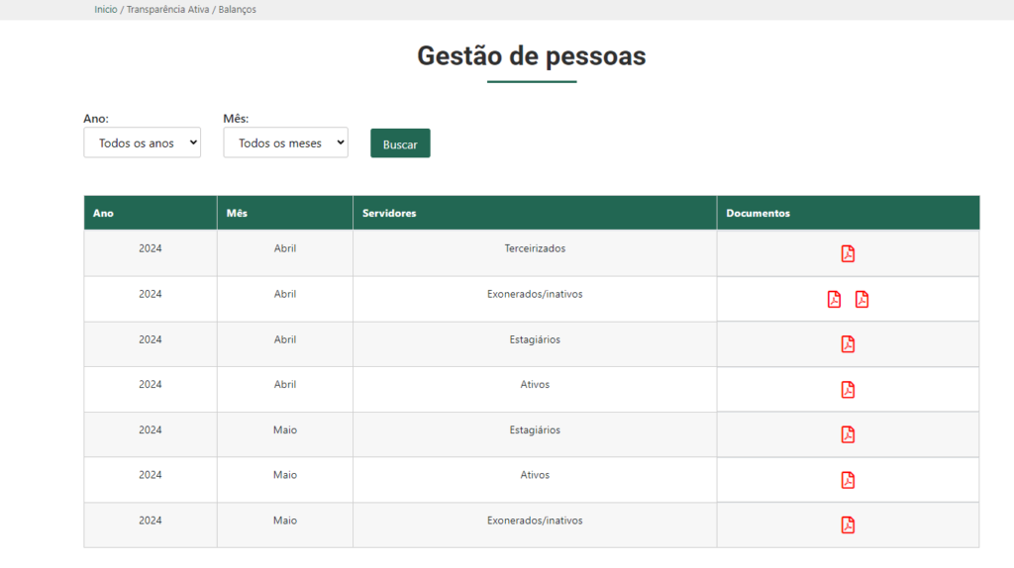Open the PDF for Abril Terceirizados
This screenshot has height=568, width=1014.
[x=848, y=253]
